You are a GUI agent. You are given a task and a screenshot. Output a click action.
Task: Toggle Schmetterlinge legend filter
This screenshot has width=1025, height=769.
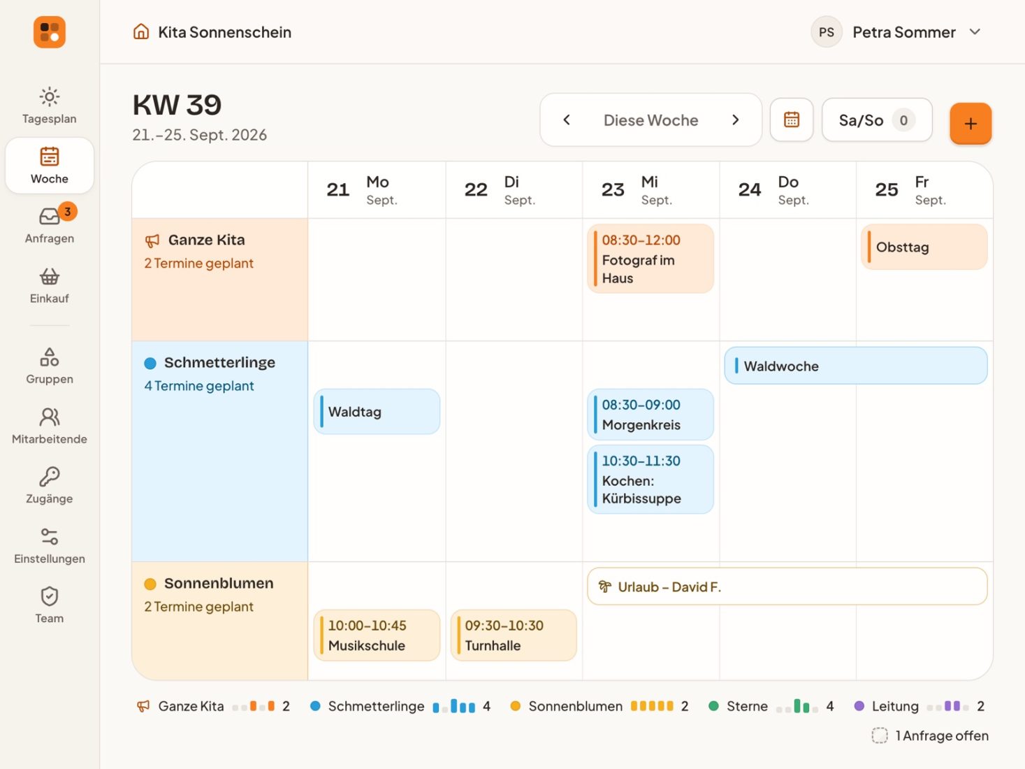(x=400, y=706)
